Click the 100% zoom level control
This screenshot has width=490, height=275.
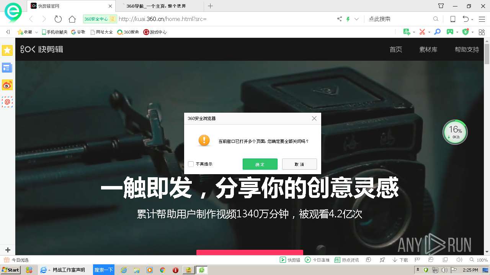(479, 260)
